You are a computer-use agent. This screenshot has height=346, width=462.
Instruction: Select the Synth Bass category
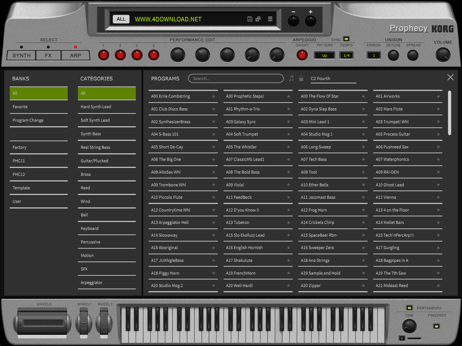pyautogui.click(x=107, y=134)
